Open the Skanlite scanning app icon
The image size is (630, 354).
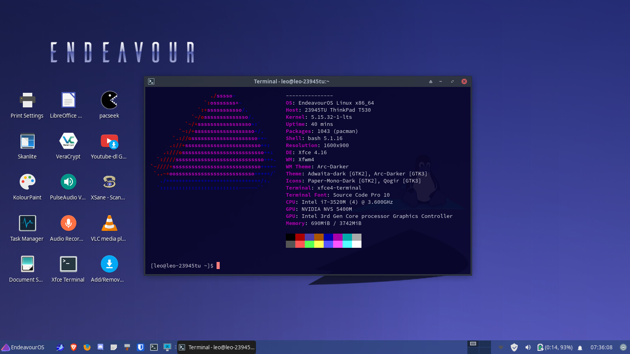pos(27,146)
